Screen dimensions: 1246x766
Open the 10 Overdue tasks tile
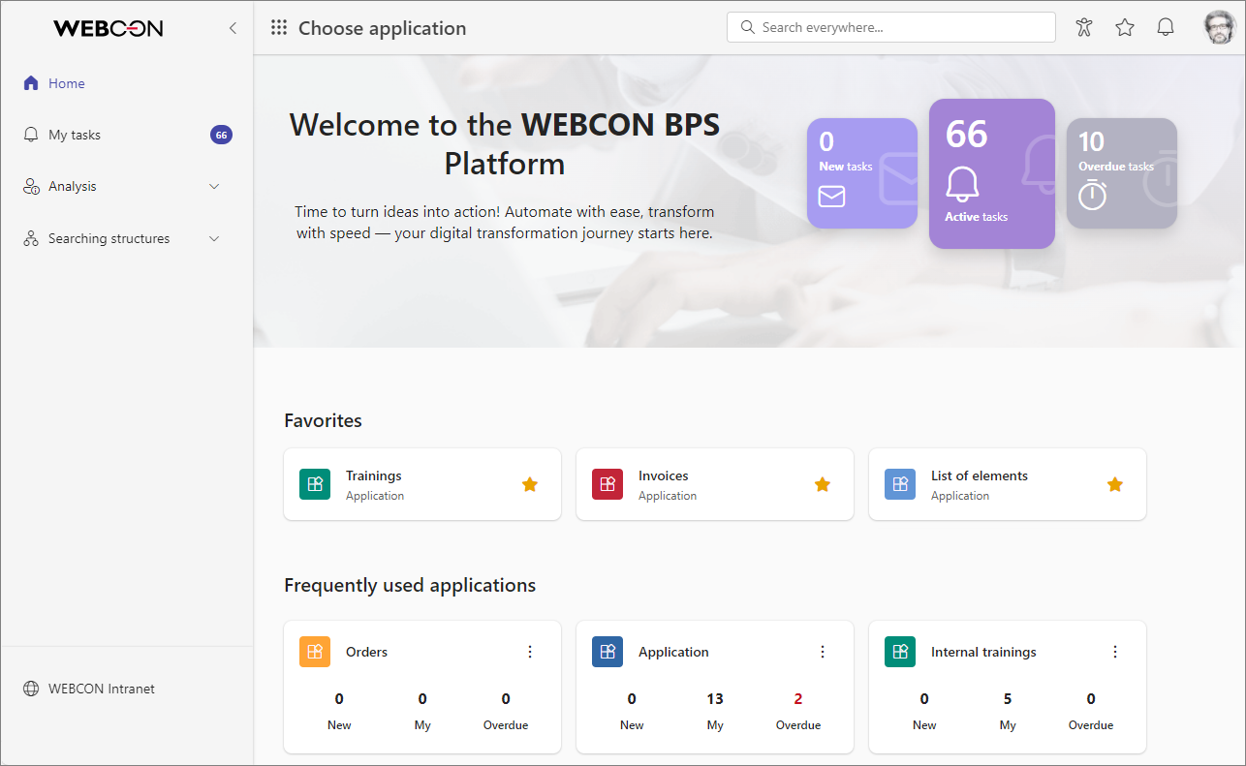pyautogui.click(x=1122, y=173)
